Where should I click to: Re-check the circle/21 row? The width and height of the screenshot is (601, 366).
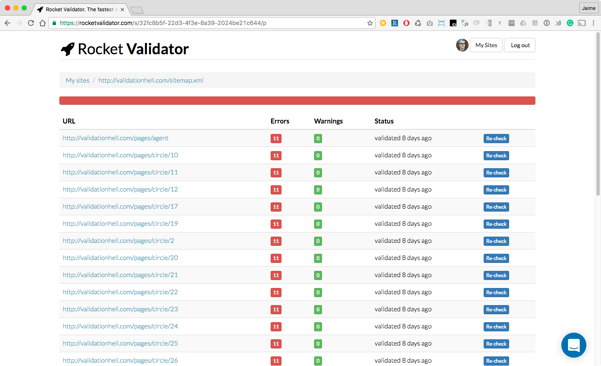pos(496,275)
